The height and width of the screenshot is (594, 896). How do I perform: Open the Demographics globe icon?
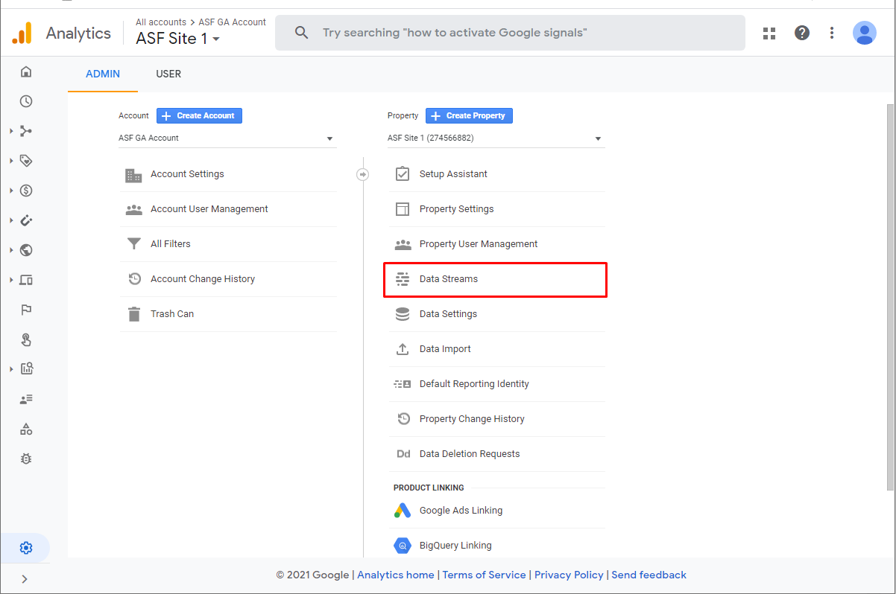26,250
